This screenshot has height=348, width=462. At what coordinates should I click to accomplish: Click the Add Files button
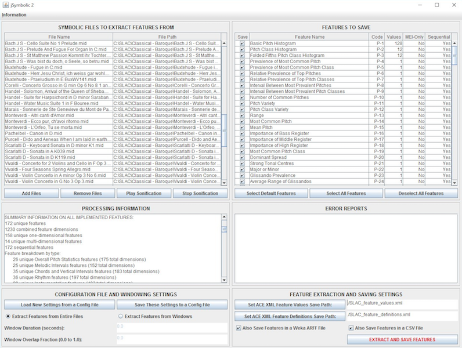(x=31, y=194)
